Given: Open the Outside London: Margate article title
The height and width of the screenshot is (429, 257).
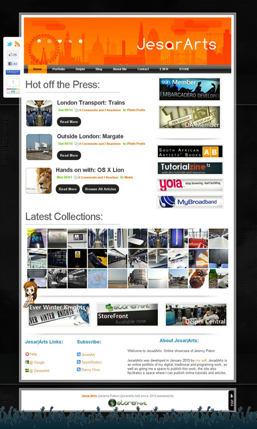Looking at the screenshot, I should pos(90,136).
